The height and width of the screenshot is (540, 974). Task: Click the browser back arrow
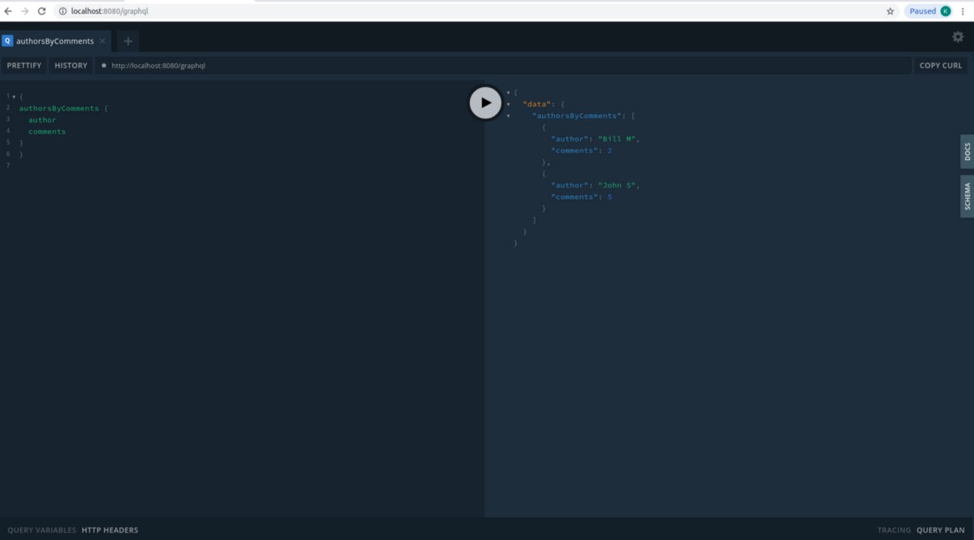click(x=8, y=11)
